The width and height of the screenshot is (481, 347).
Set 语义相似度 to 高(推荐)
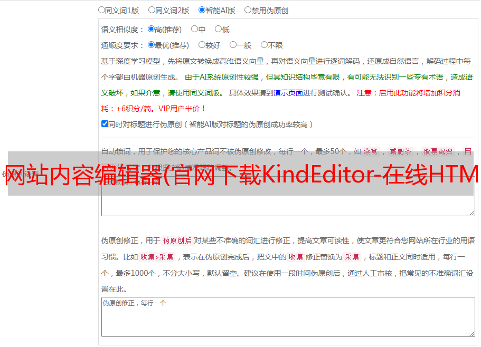151,29
